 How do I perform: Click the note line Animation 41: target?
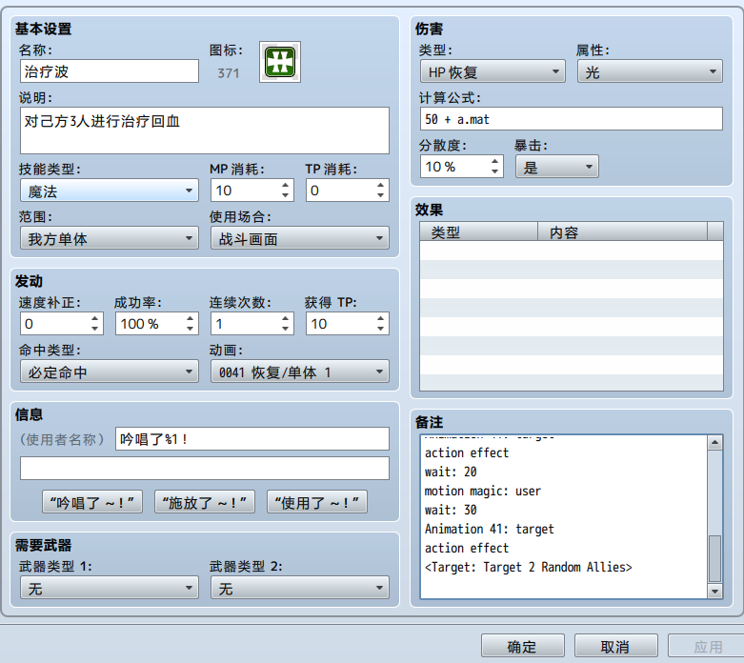tap(490, 530)
